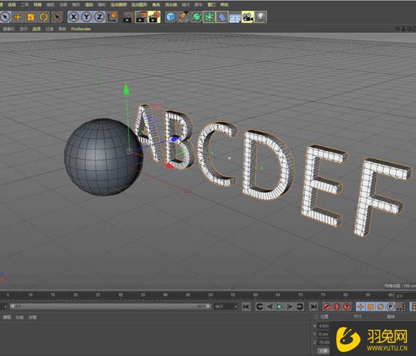Open the ProRender viewport menu

(81, 29)
